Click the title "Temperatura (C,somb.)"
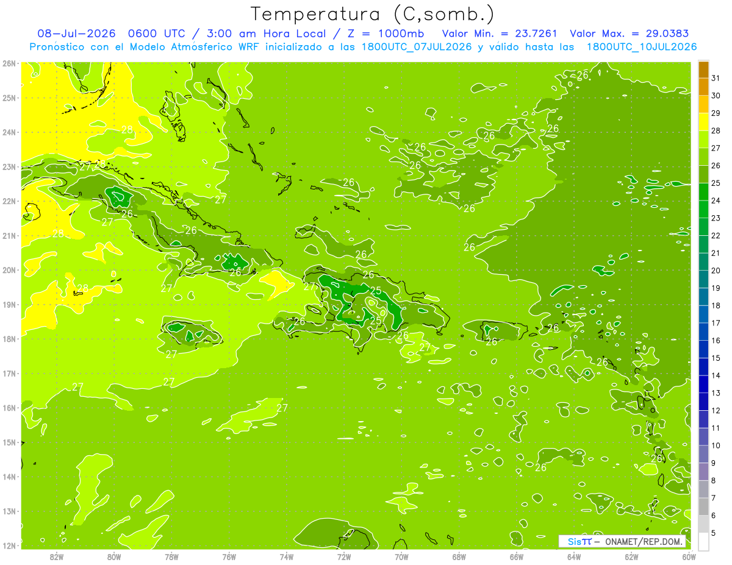Screen dimensions: 732x565 coord(371,13)
